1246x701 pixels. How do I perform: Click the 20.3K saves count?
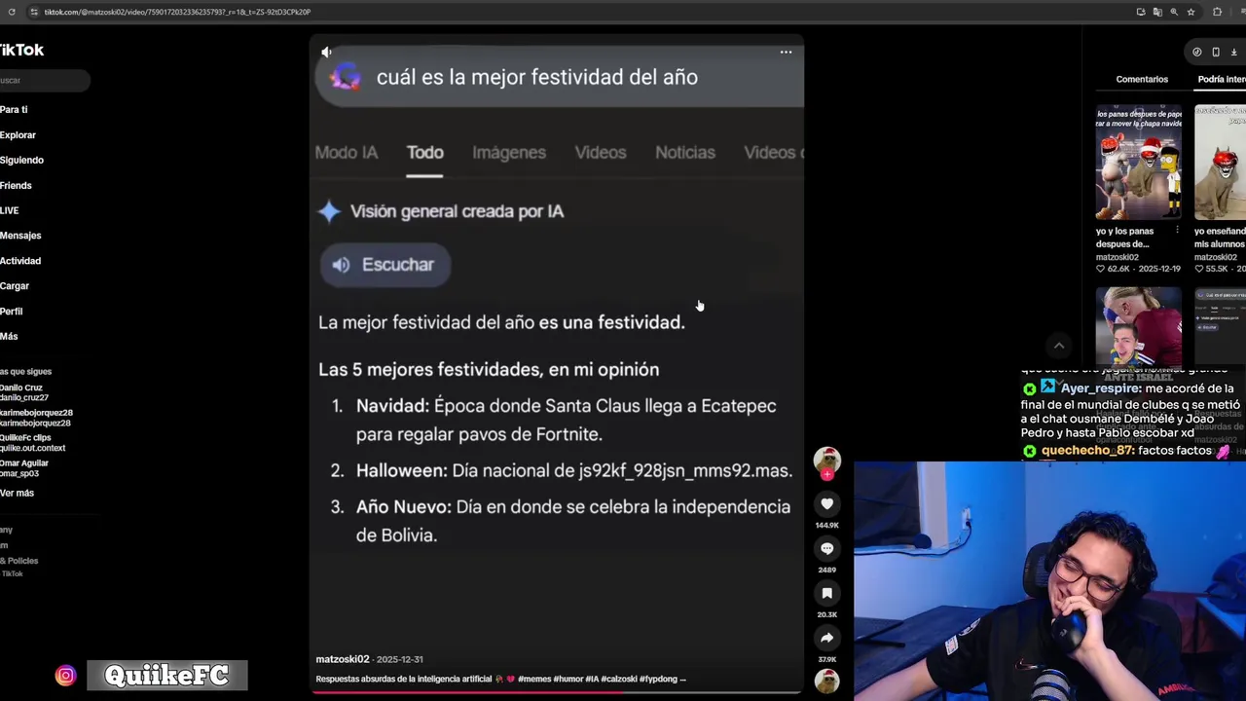(x=826, y=614)
